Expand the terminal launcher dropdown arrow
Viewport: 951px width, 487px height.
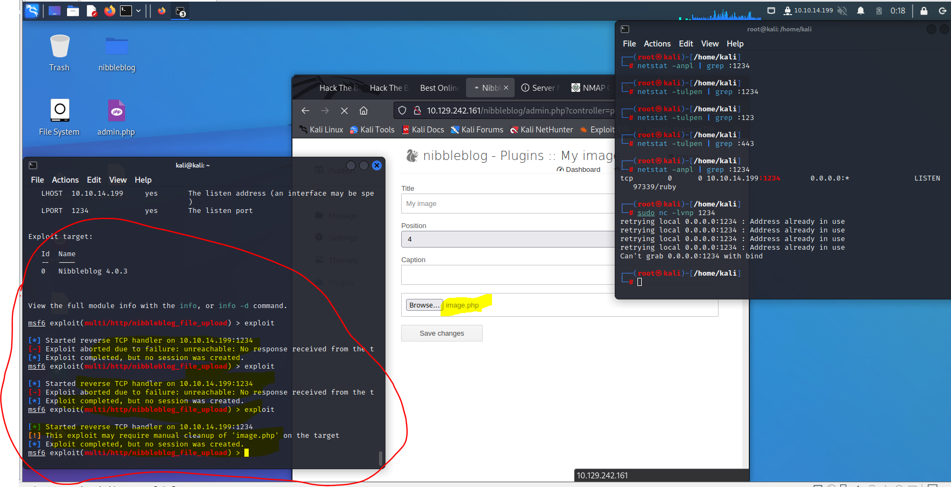pyautogui.click(x=138, y=11)
